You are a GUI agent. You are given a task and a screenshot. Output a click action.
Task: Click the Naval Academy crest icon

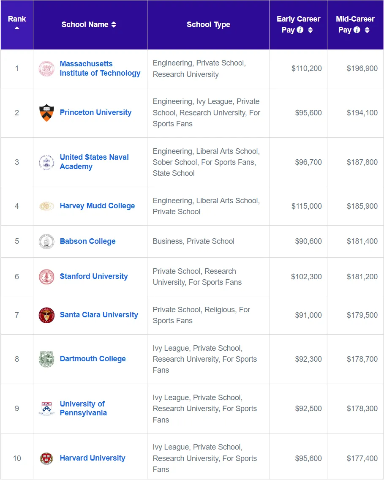coord(46,162)
